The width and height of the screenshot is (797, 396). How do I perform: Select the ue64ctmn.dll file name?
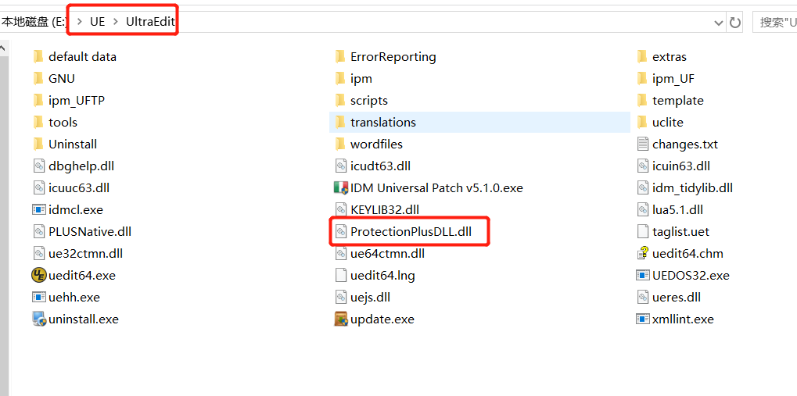tap(387, 253)
